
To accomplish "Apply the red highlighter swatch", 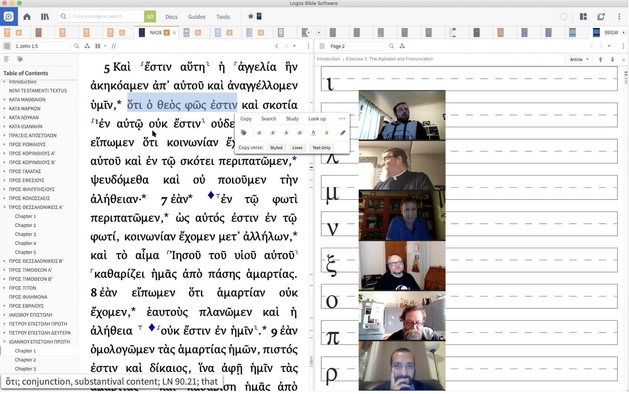I will point(259,133).
